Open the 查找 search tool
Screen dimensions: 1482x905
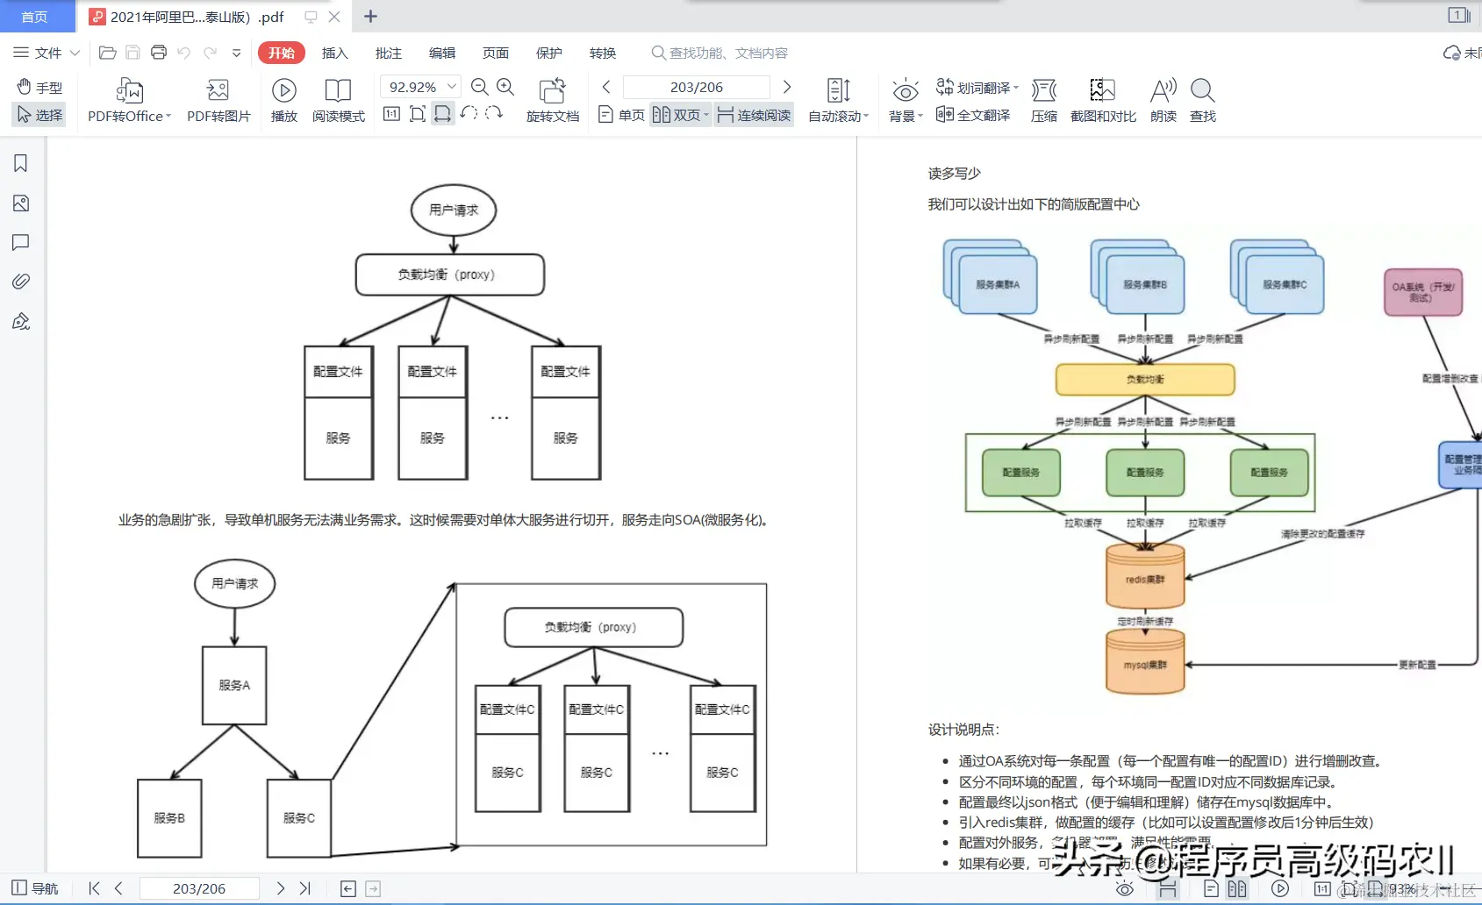click(x=1201, y=99)
